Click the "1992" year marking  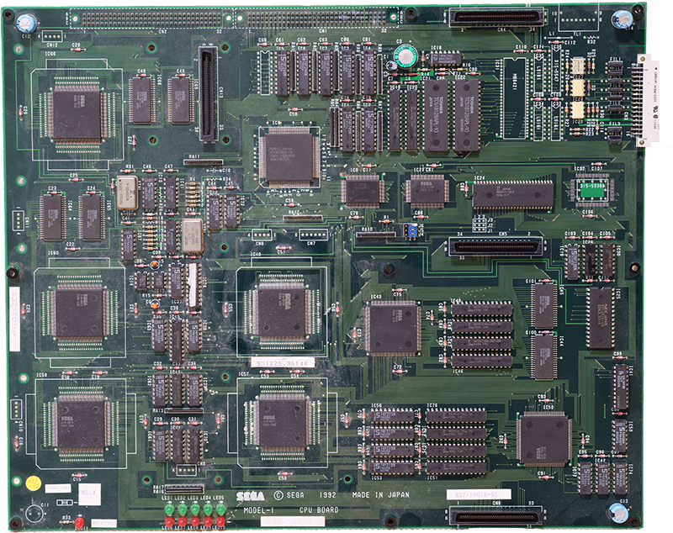tap(327, 495)
